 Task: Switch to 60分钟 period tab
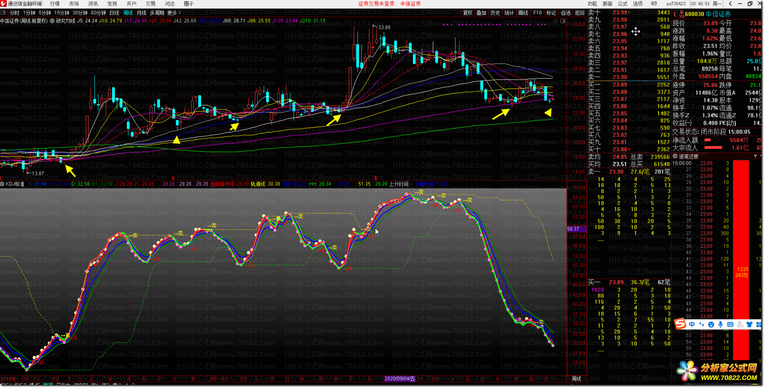99,13
